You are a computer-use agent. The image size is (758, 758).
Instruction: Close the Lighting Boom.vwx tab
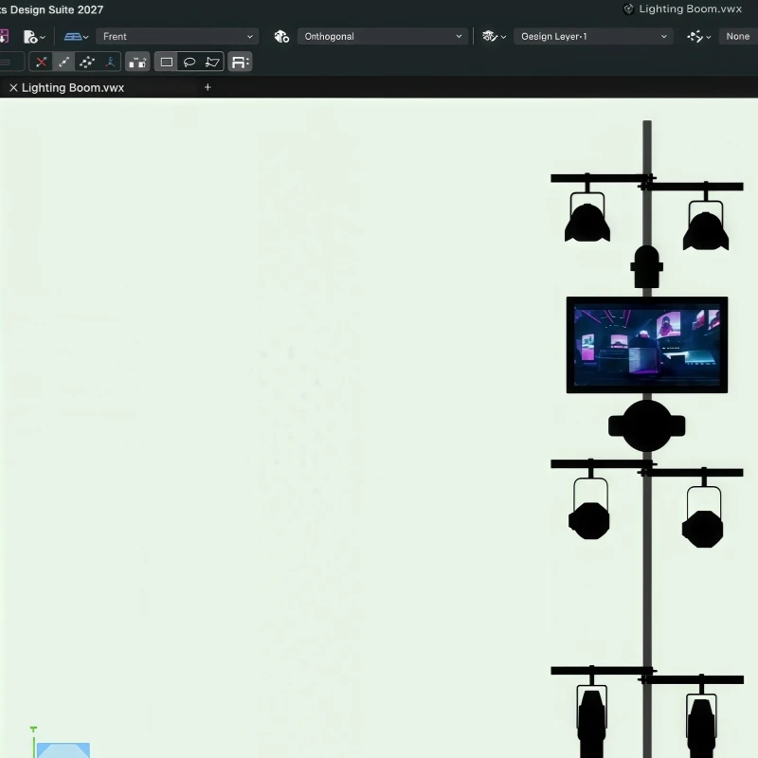click(x=13, y=87)
